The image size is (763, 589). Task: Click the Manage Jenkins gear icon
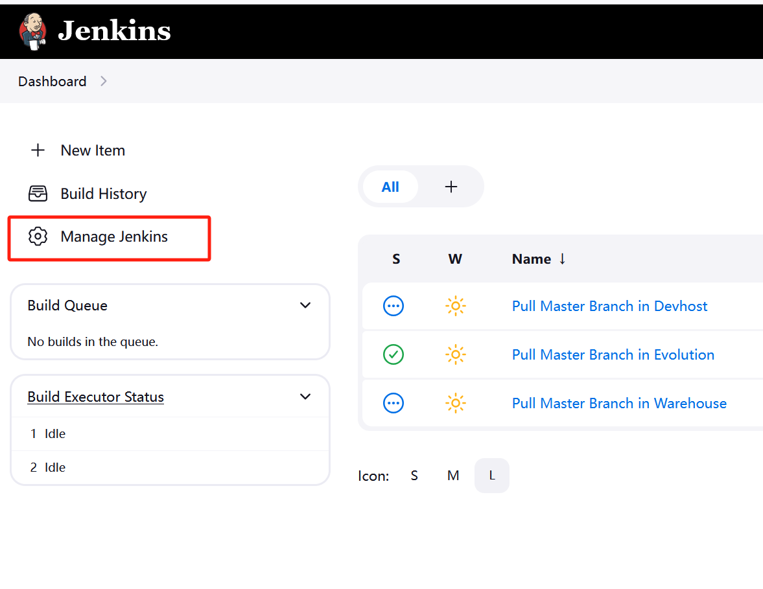[38, 237]
